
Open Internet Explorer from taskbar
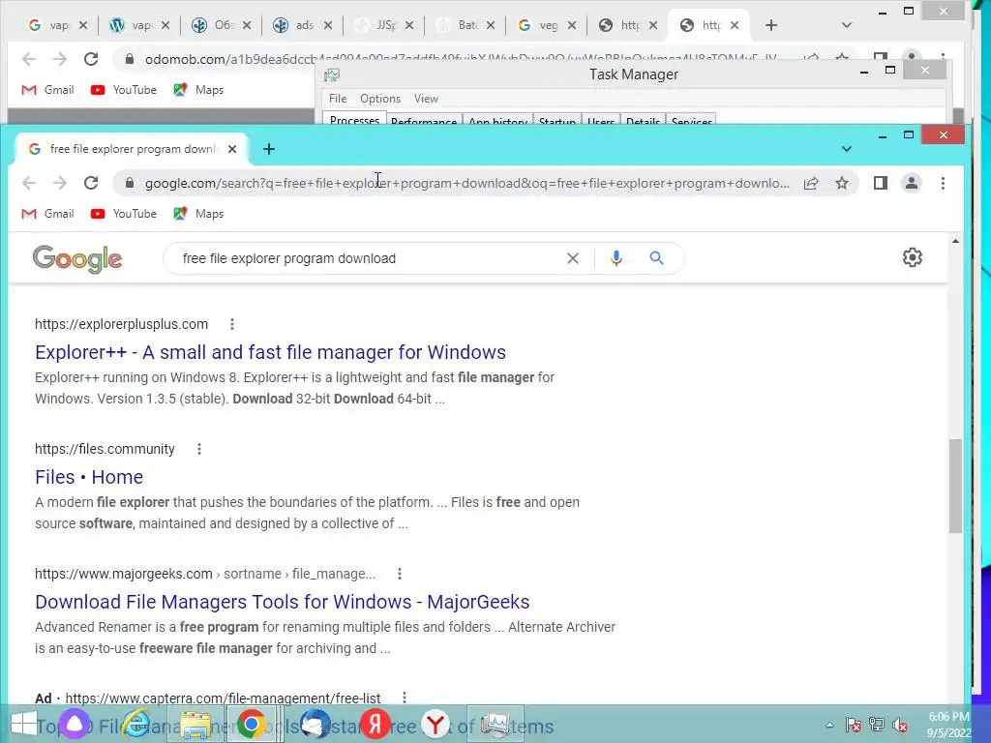135,724
